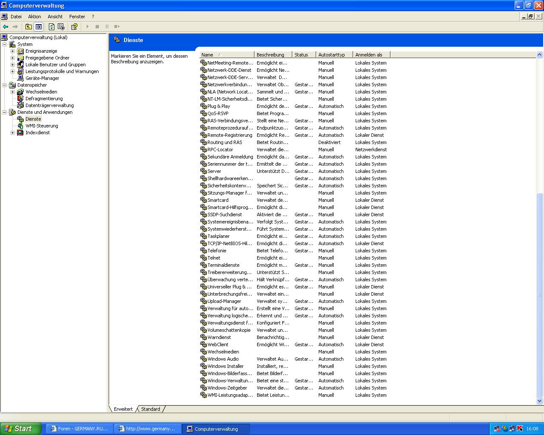Click the Status column header

(x=301, y=55)
